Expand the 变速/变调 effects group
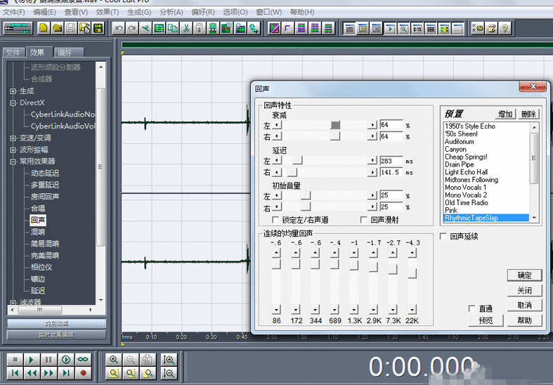 pyautogui.click(x=13, y=138)
